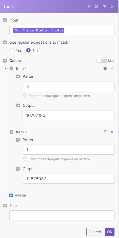
Task: Select the No radio option
Action: pyautogui.click(x=28, y=50)
